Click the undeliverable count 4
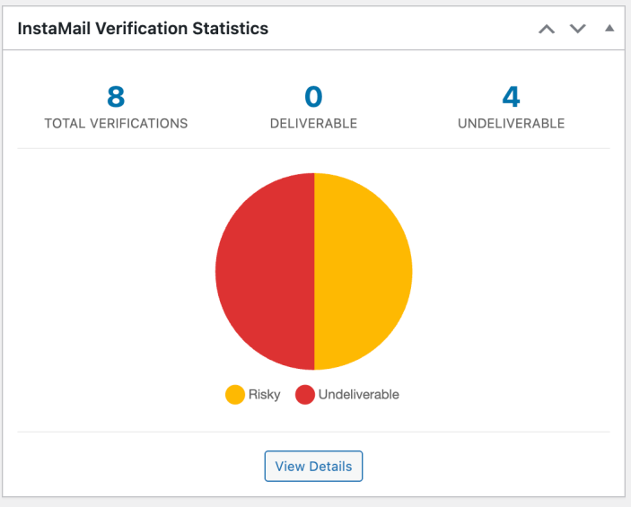 511,96
